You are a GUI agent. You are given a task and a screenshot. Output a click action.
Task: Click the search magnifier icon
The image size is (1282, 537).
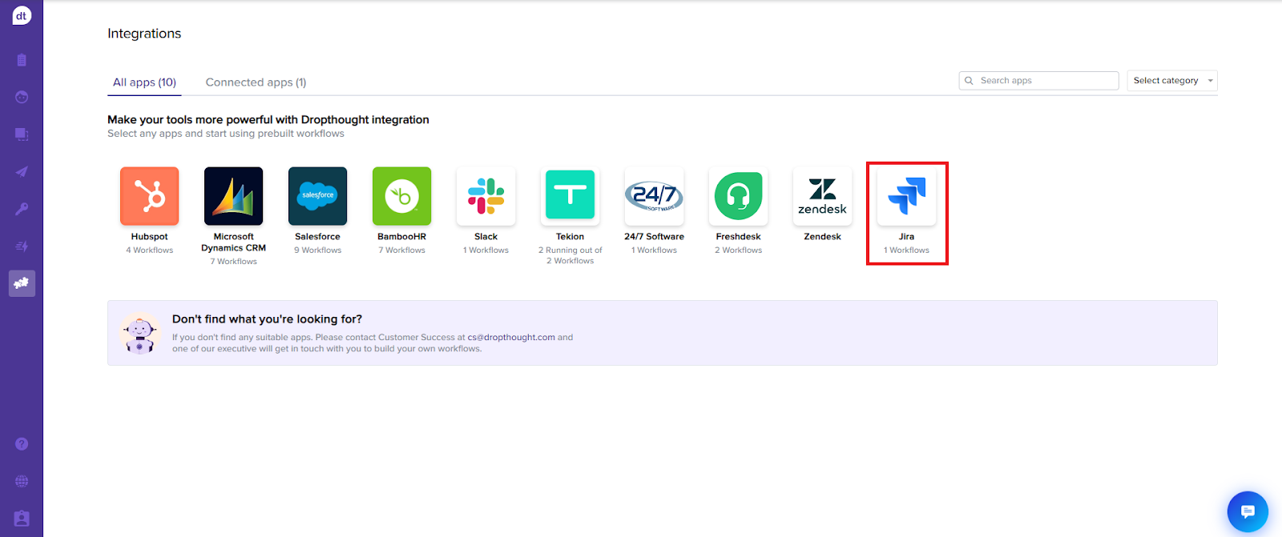[969, 81]
